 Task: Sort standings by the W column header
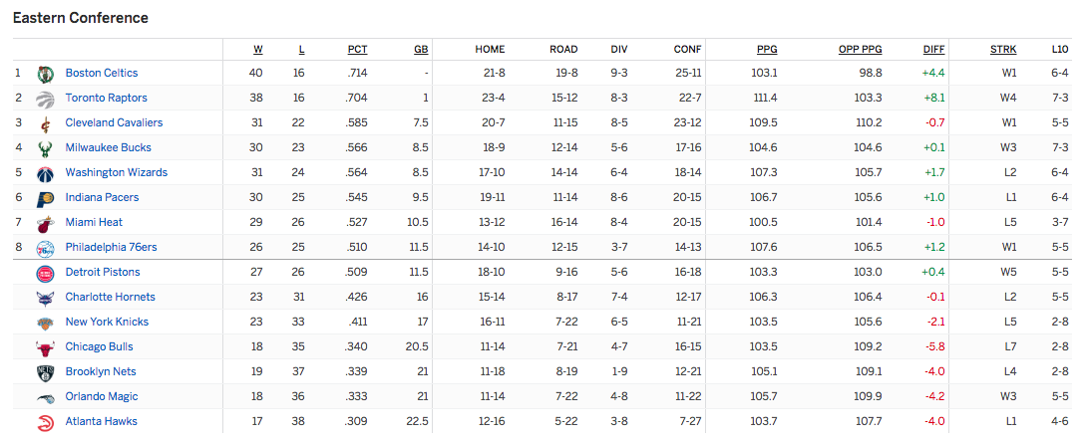point(258,49)
